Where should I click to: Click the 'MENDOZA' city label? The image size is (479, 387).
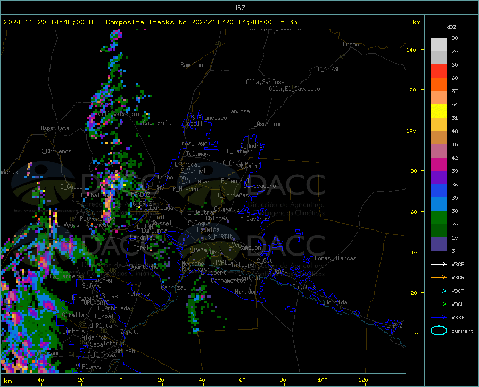tap(142, 195)
